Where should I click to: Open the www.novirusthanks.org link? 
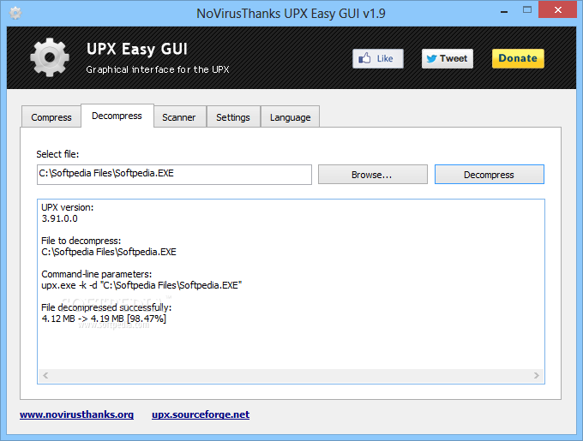point(76,414)
